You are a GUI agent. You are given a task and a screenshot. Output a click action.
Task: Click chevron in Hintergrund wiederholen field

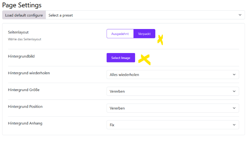[x=234, y=75]
